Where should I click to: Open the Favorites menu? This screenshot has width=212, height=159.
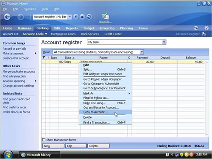click(x=30, y=9)
